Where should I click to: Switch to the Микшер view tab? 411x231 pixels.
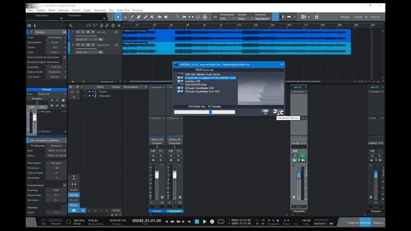coord(365,223)
